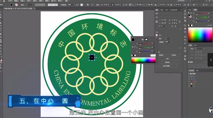This screenshot has width=213, height=118.
Task: Adjust the blue B slider in floating color popup
Action: (145, 51)
